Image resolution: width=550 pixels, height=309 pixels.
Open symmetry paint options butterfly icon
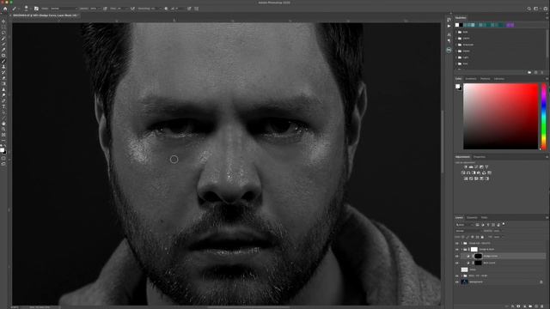(x=197, y=9)
